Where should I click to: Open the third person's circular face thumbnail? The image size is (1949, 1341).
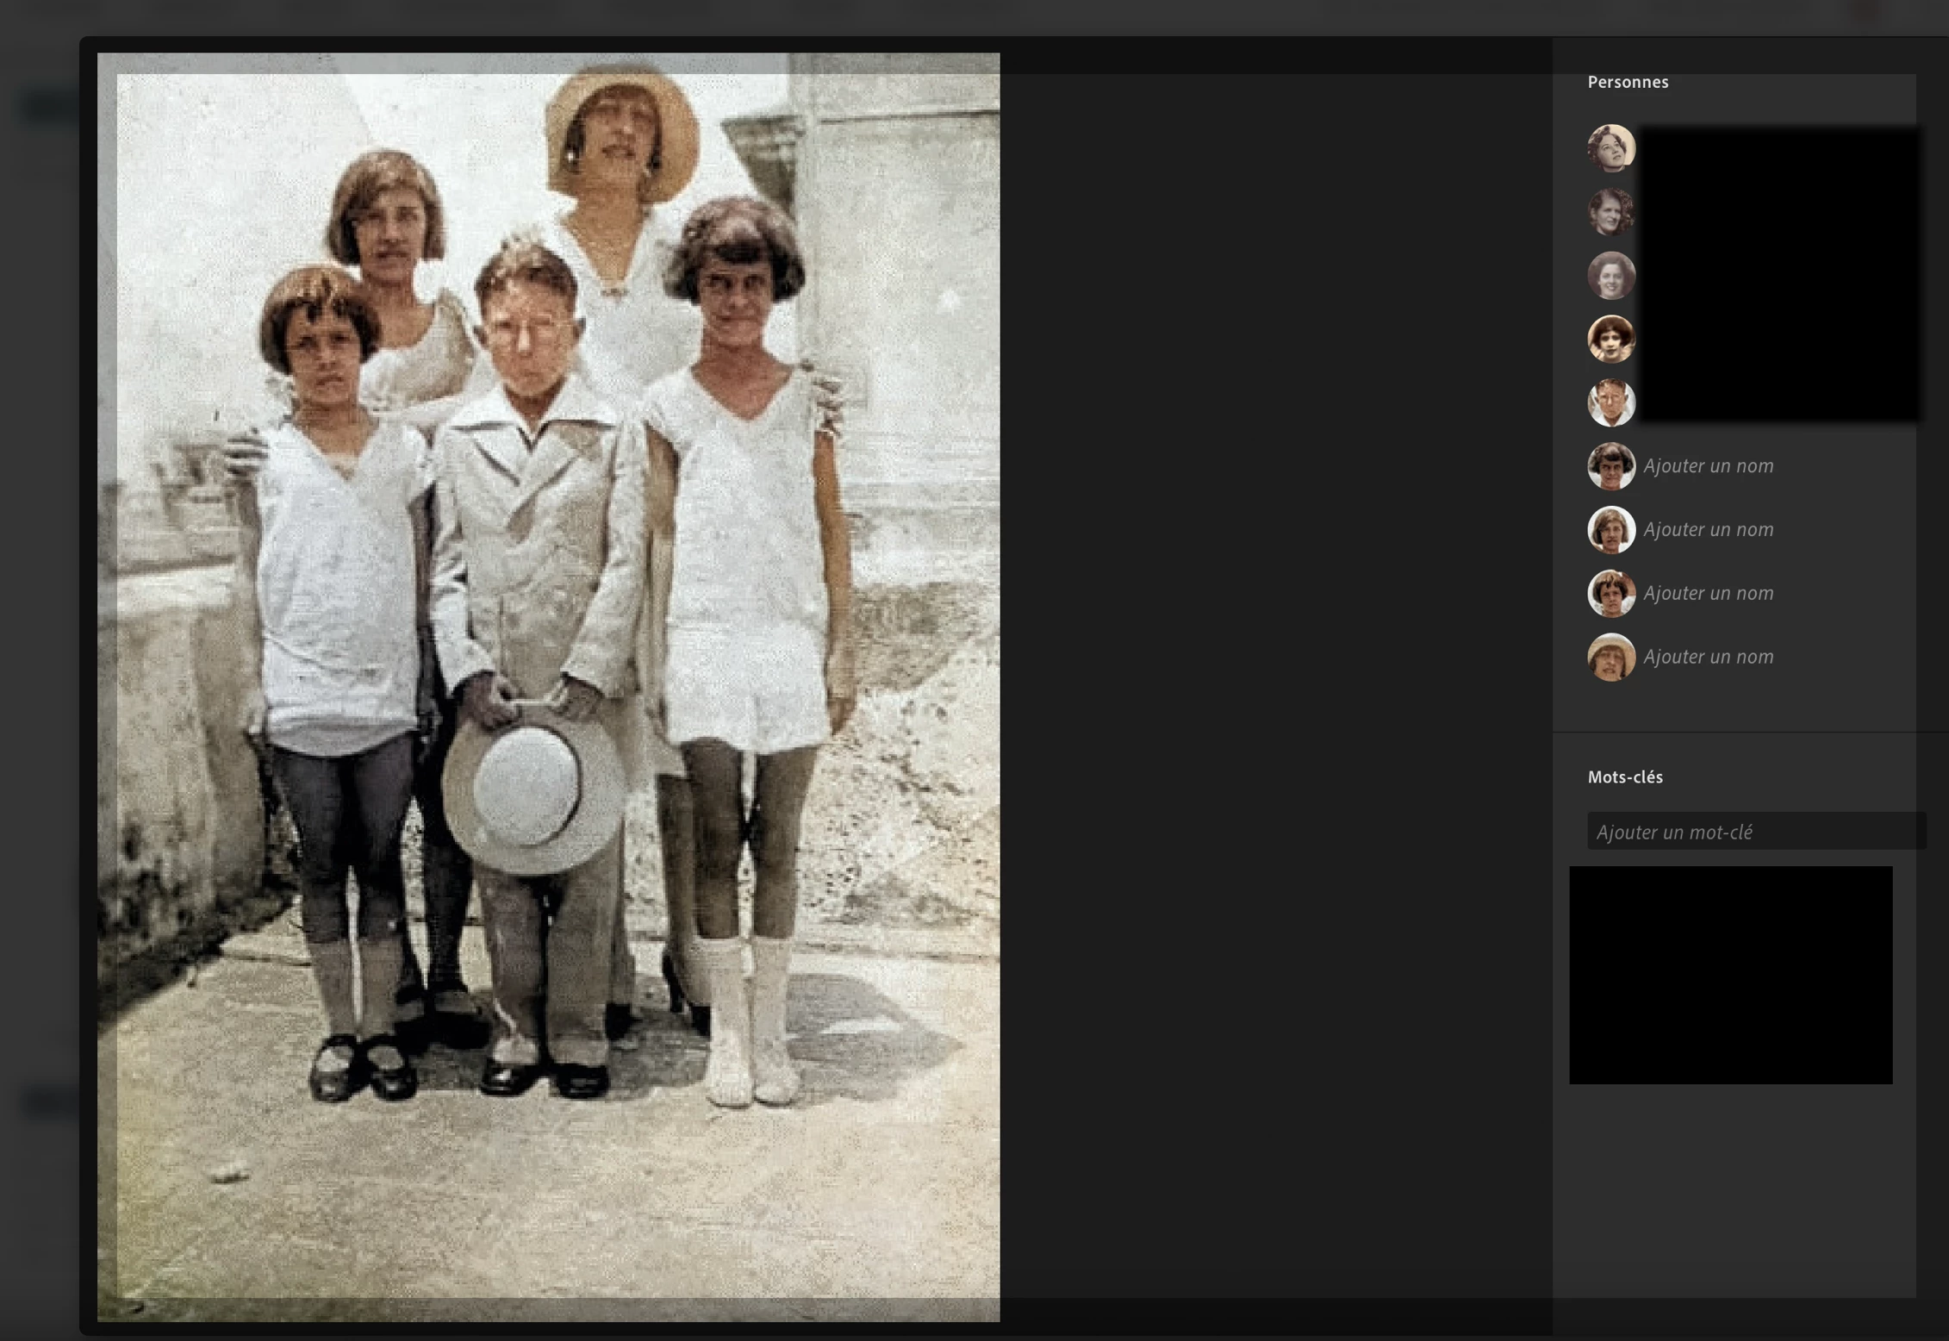point(1610,276)
